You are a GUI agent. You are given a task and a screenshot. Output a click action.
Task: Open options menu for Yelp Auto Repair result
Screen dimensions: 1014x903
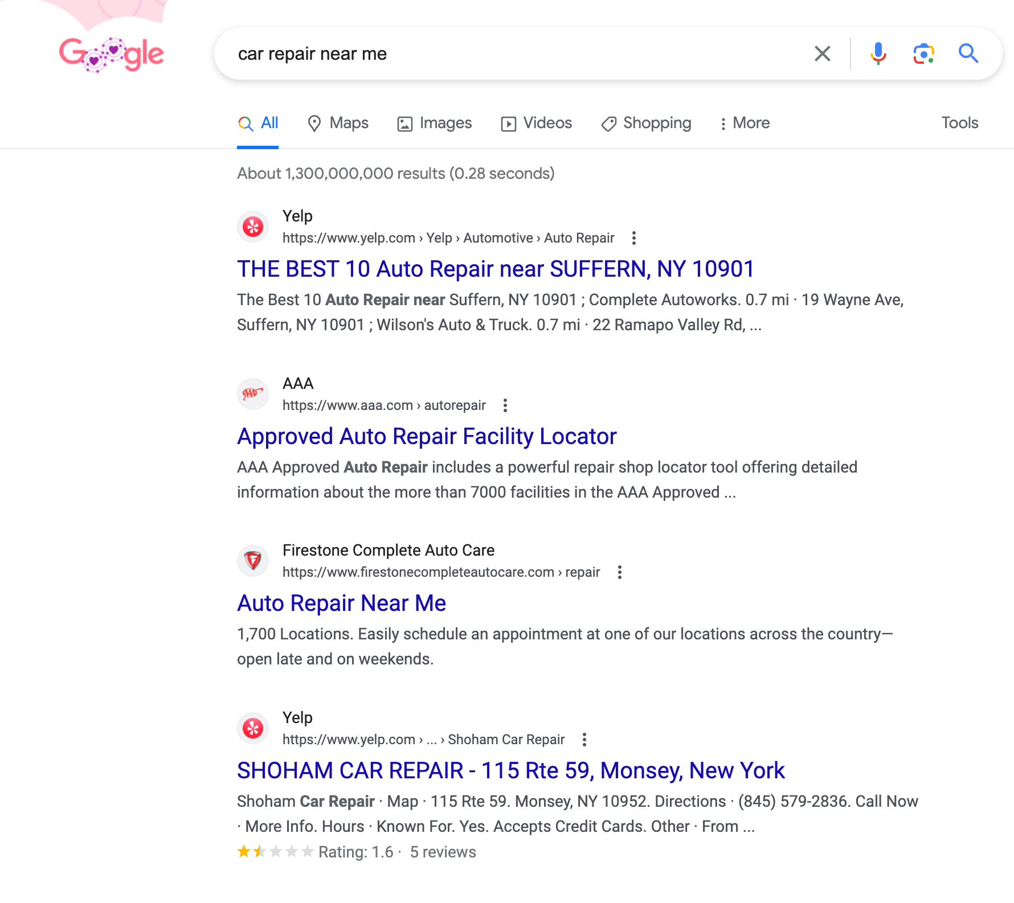tap(633, 238)
